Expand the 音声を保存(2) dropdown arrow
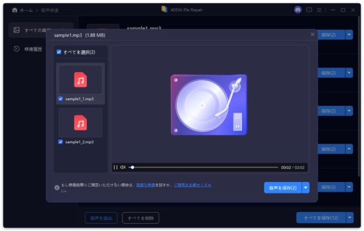 [306, 187]
